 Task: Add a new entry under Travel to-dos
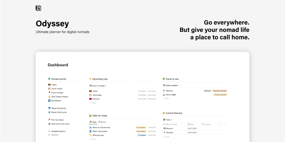click(x=166, y=98)
